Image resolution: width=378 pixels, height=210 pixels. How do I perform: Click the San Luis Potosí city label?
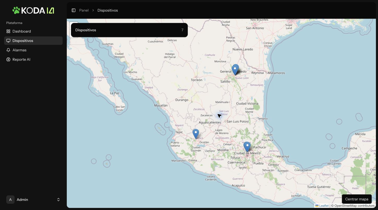(238, 121)
